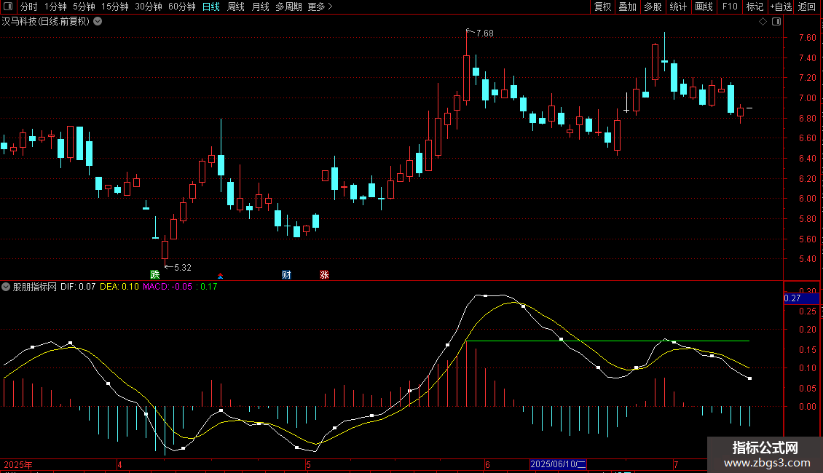Image resolution: width=823 pixels, height=473 pixels.
Task: Click the green 跌 event marker
Action: coord(155,275)
